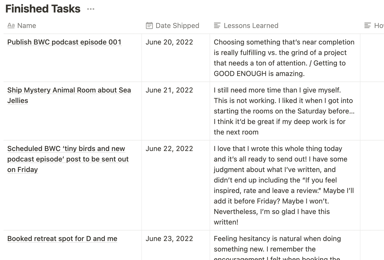Open 'Scheduled BWC tiny birds' task page
384x260 pixels.
[68, 159]
